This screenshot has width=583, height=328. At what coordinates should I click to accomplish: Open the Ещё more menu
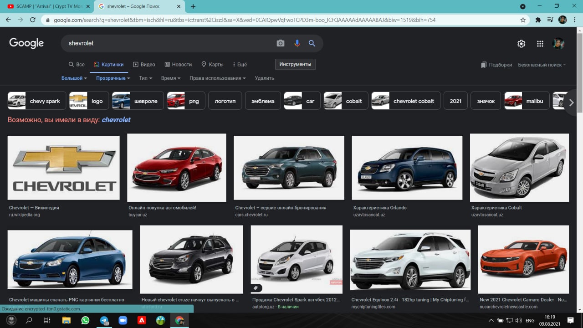[240, 65]
